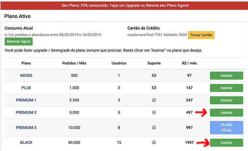Click the email support icon in MICRO row
The height and width of the screenshot is (151, 248).
tap(154, 75)
